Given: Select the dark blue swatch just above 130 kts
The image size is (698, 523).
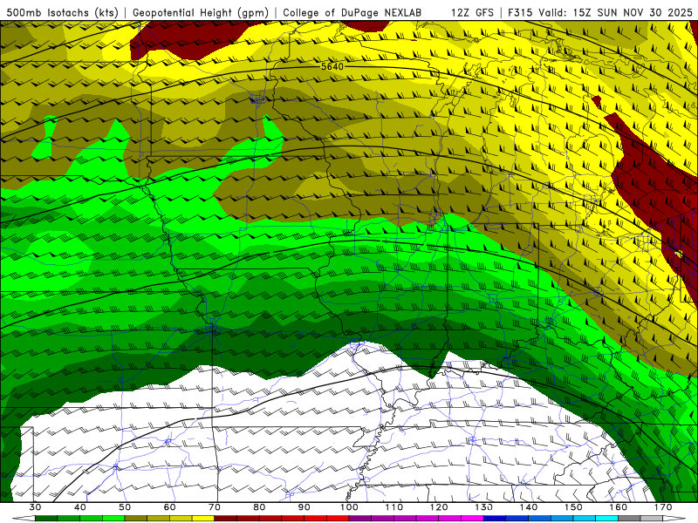Looking at the screenshot, I should coord(495,519).
